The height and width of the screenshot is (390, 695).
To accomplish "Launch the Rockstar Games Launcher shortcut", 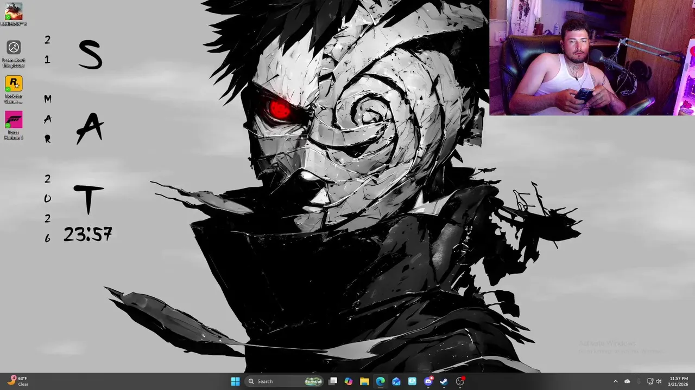I will tap(14, 89).
